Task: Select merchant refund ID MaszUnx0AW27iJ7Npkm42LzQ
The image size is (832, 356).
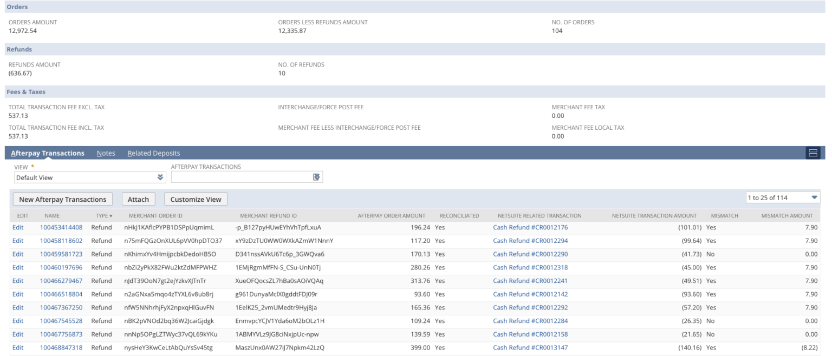Action: [x=280, y=347]
